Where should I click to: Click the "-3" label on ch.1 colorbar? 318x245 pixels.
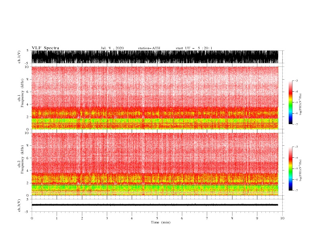[296, 80]
